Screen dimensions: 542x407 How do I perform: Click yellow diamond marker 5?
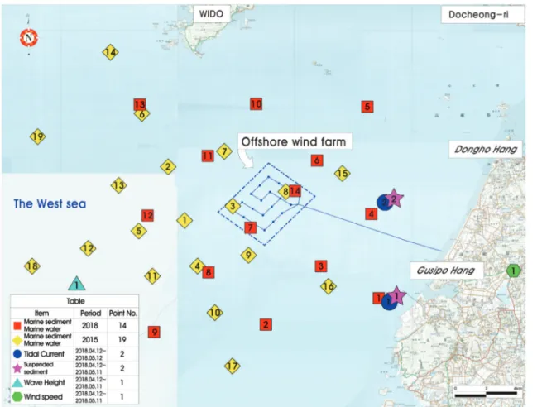(x=139, y=231)
